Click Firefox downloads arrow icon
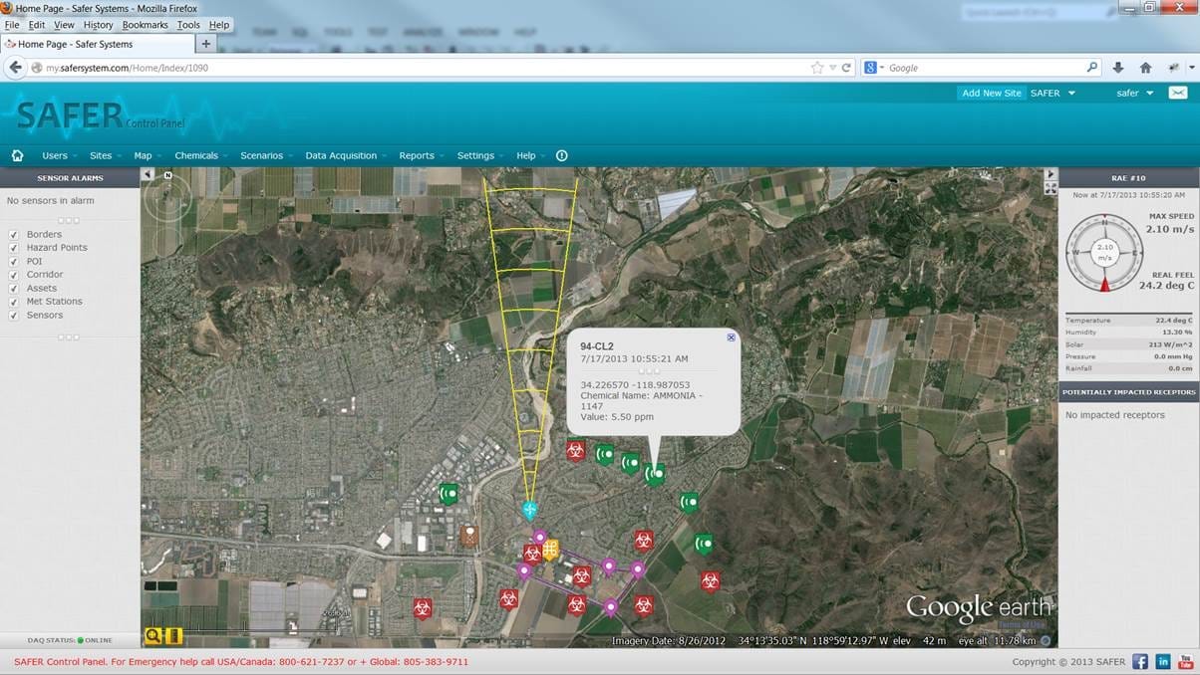The width and height of the screenshot is (1200, 675). (1117, 68)
